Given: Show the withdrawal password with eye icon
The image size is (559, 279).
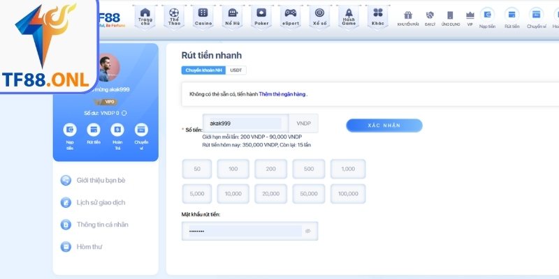Looking at the screenshot, I should click(x=308, y=231).
